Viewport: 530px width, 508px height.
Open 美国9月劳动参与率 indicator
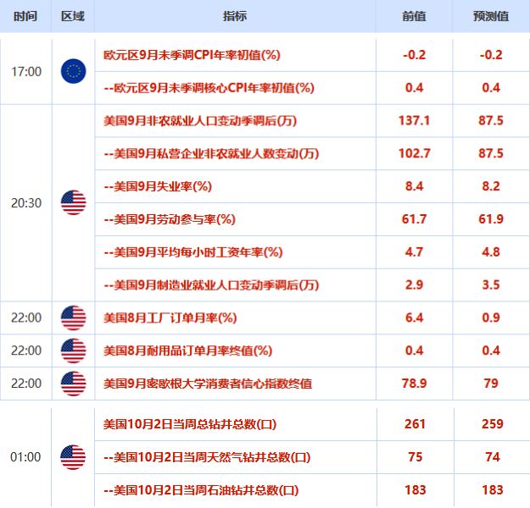170,219
